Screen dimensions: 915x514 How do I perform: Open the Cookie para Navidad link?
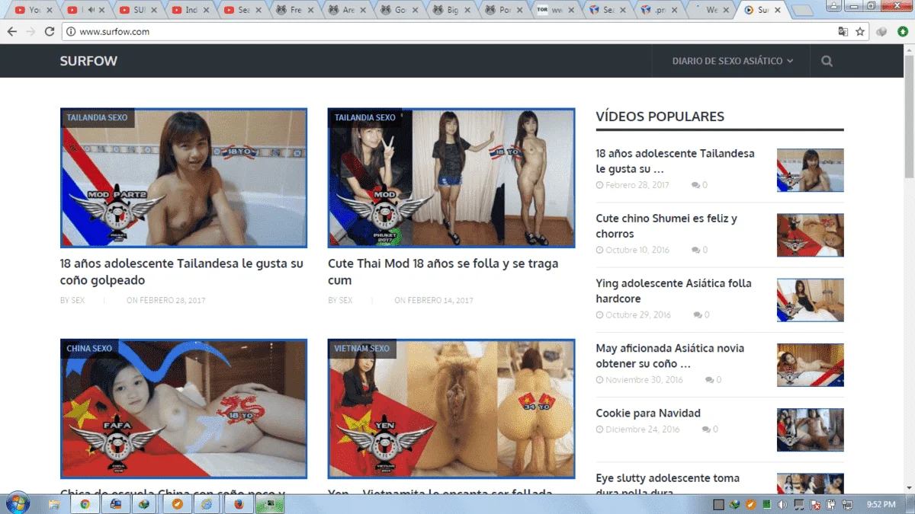pos(648,413)
